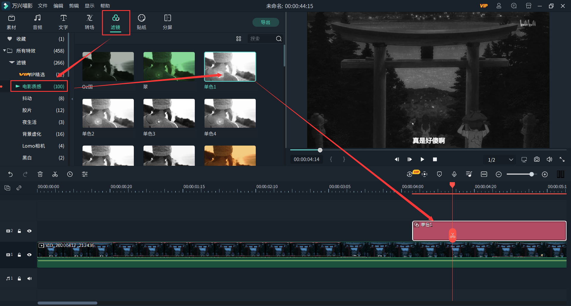
Task: Undo the last edit
Action: 10,174
